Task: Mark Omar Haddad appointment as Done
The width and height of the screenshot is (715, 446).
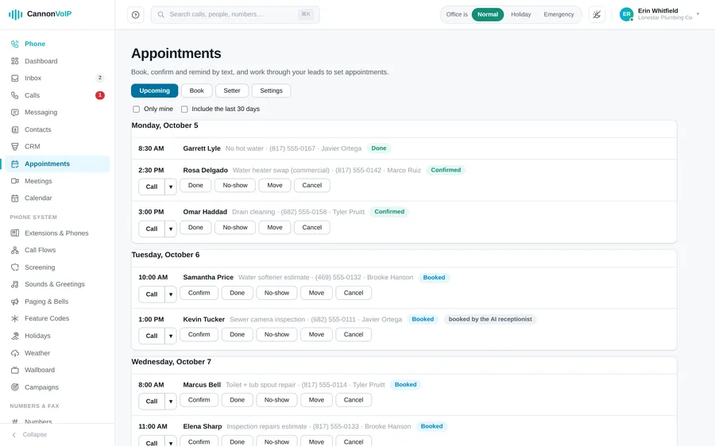Action: pos(195,227)
